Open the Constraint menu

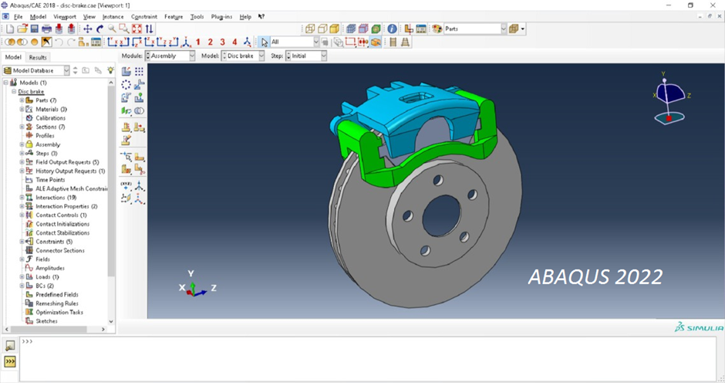tap(143, 17)
